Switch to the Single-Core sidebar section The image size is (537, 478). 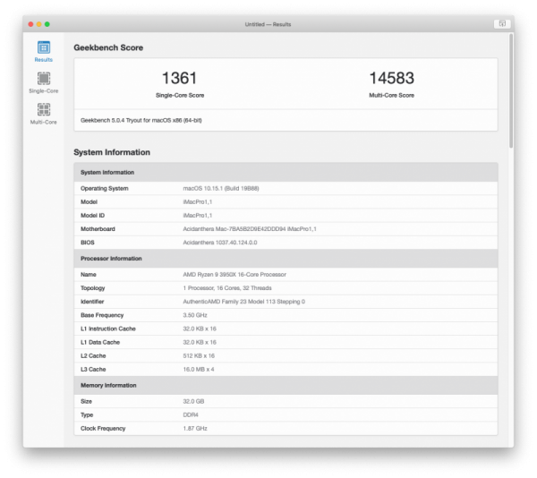[x=44, y=82]
